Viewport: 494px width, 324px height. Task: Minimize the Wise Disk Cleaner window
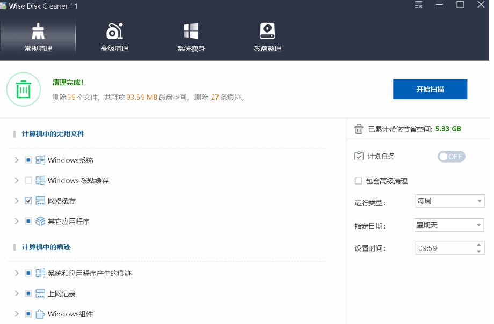[439, 5]
